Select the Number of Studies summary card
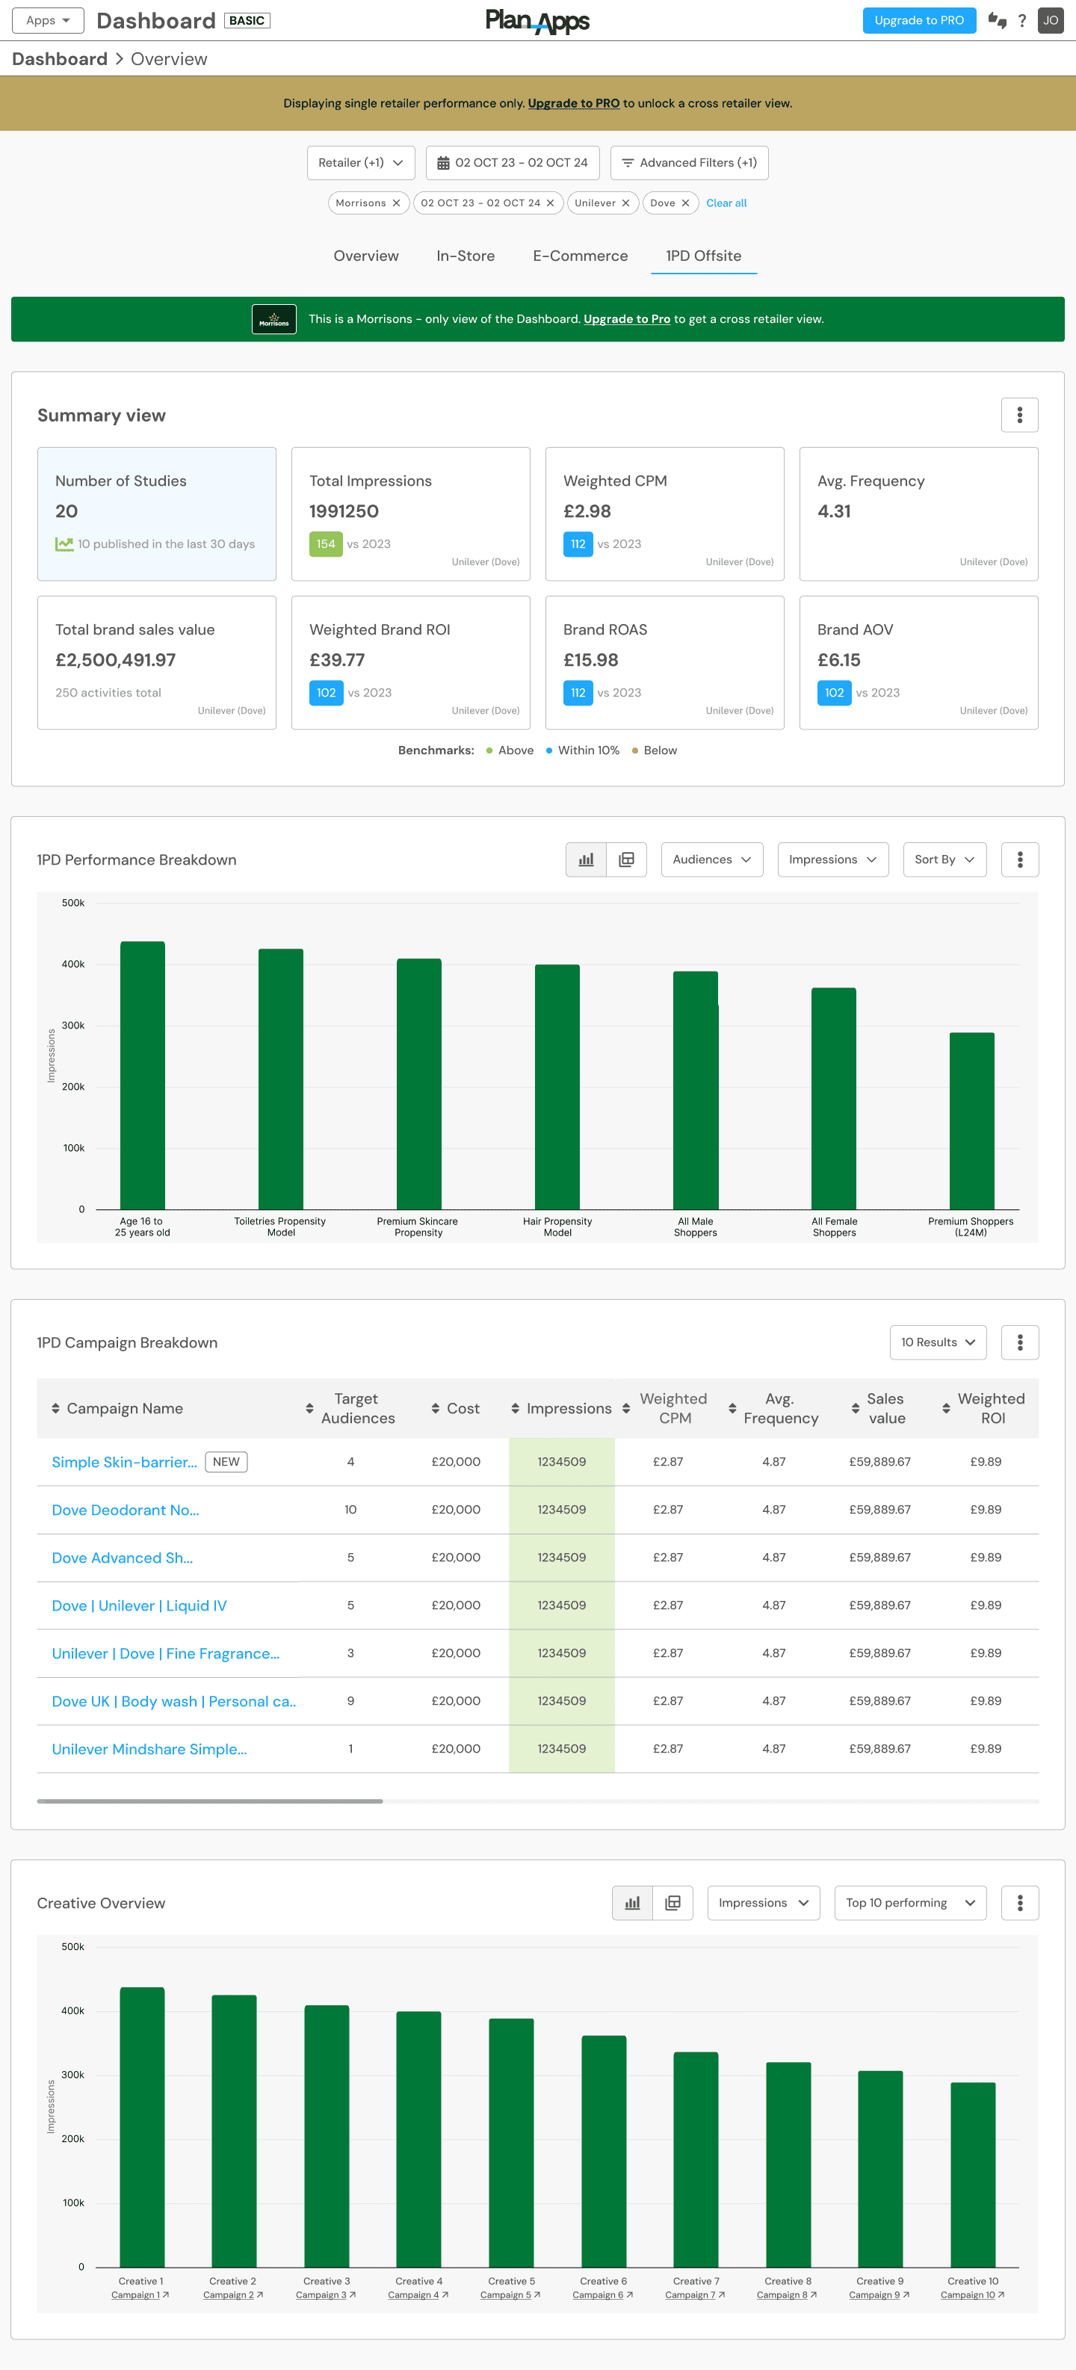The image size is (1076, 2370). click(156, 513)
